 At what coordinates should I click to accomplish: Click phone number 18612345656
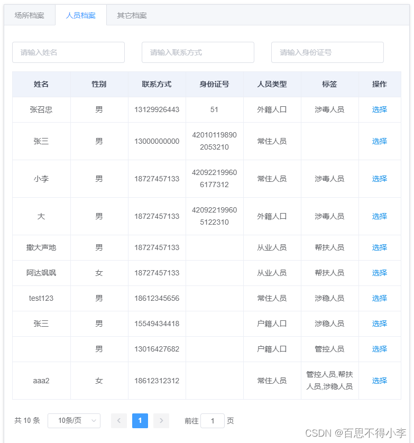click(x=157, y=298)
